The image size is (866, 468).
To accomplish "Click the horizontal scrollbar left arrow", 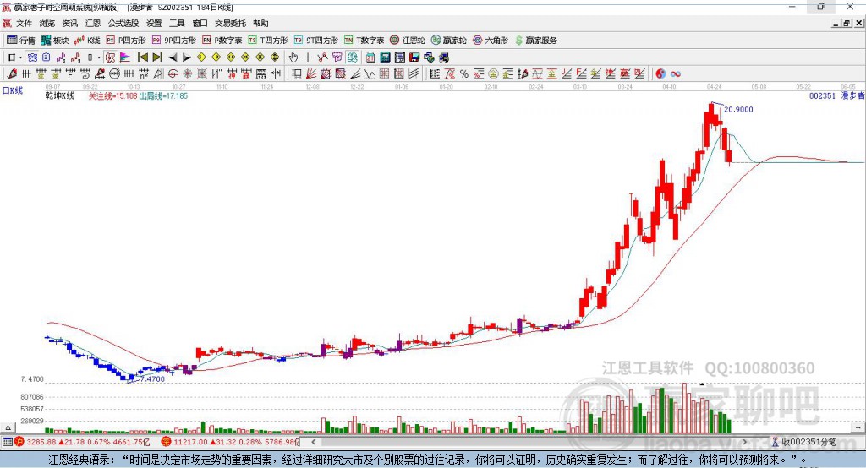I will [x=314, y=442].
